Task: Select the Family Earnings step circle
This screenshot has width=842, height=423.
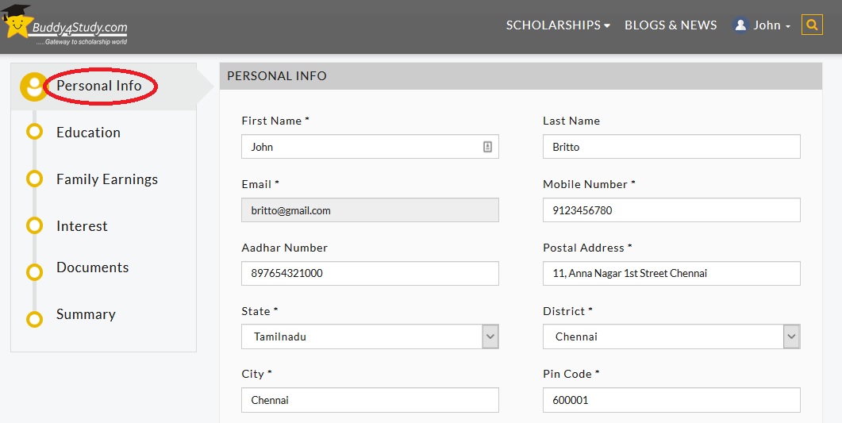Action: coord(34,179)
